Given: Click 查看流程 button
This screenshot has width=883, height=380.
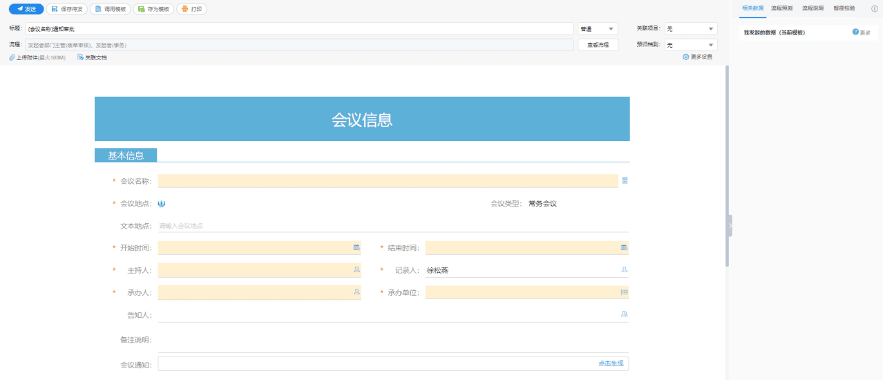Looking at the screenshot, I should (x=598, y=44).
